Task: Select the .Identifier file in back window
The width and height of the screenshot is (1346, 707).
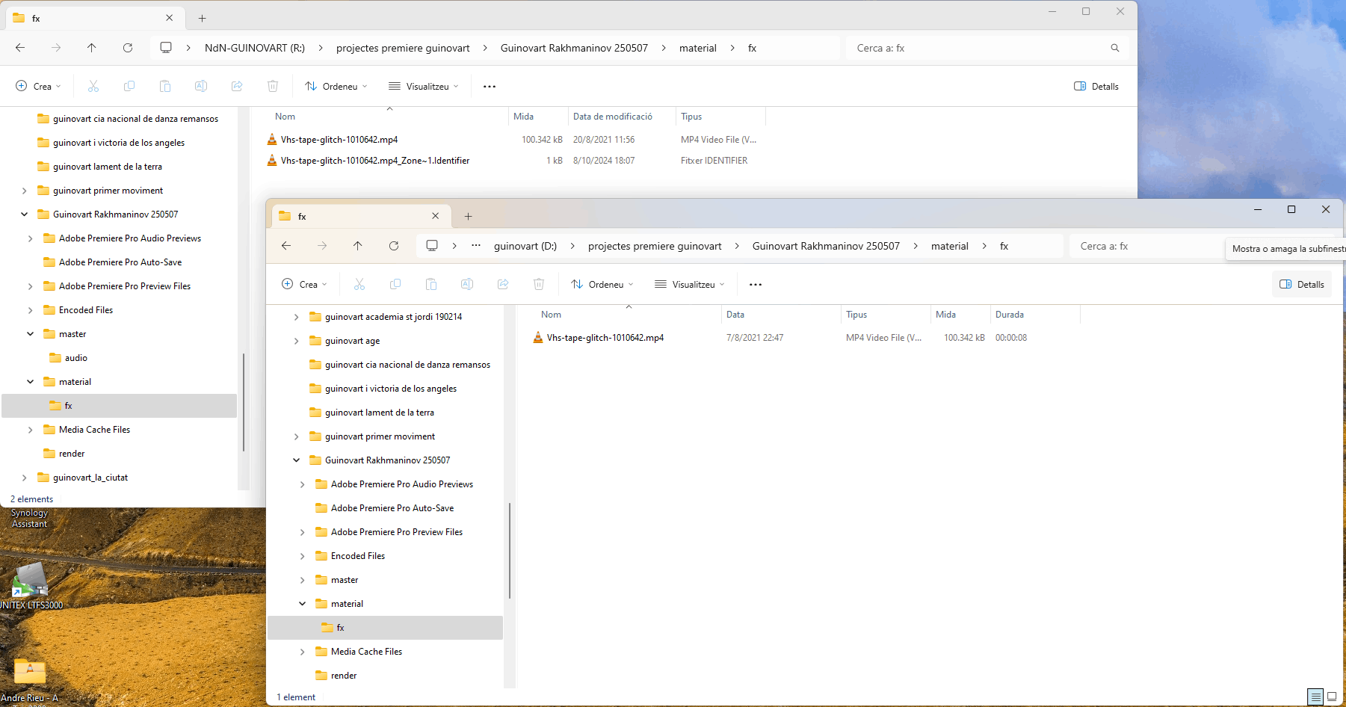Action: point(374,161)
